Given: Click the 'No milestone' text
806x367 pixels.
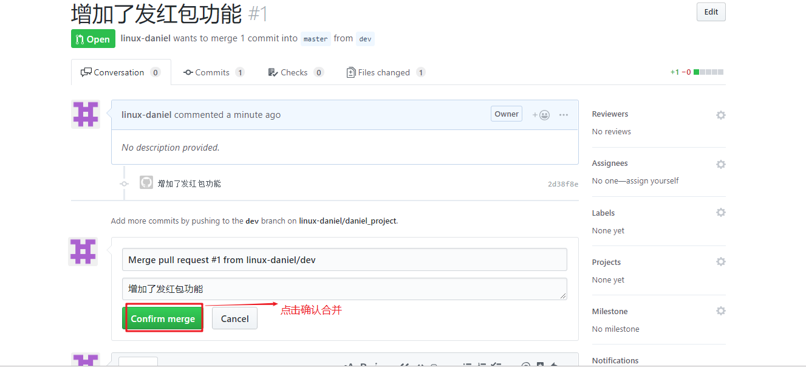Looking at the screenshot, I should pyautogui.click(x=616, y=329).
